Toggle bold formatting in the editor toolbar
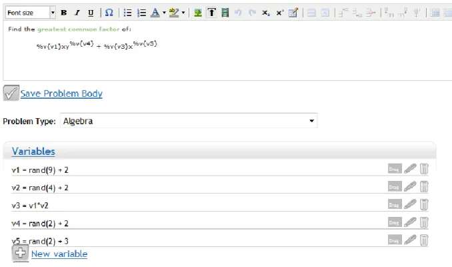Image resolution: width=452 pixels, height=267 pixels. coord(64,13)
